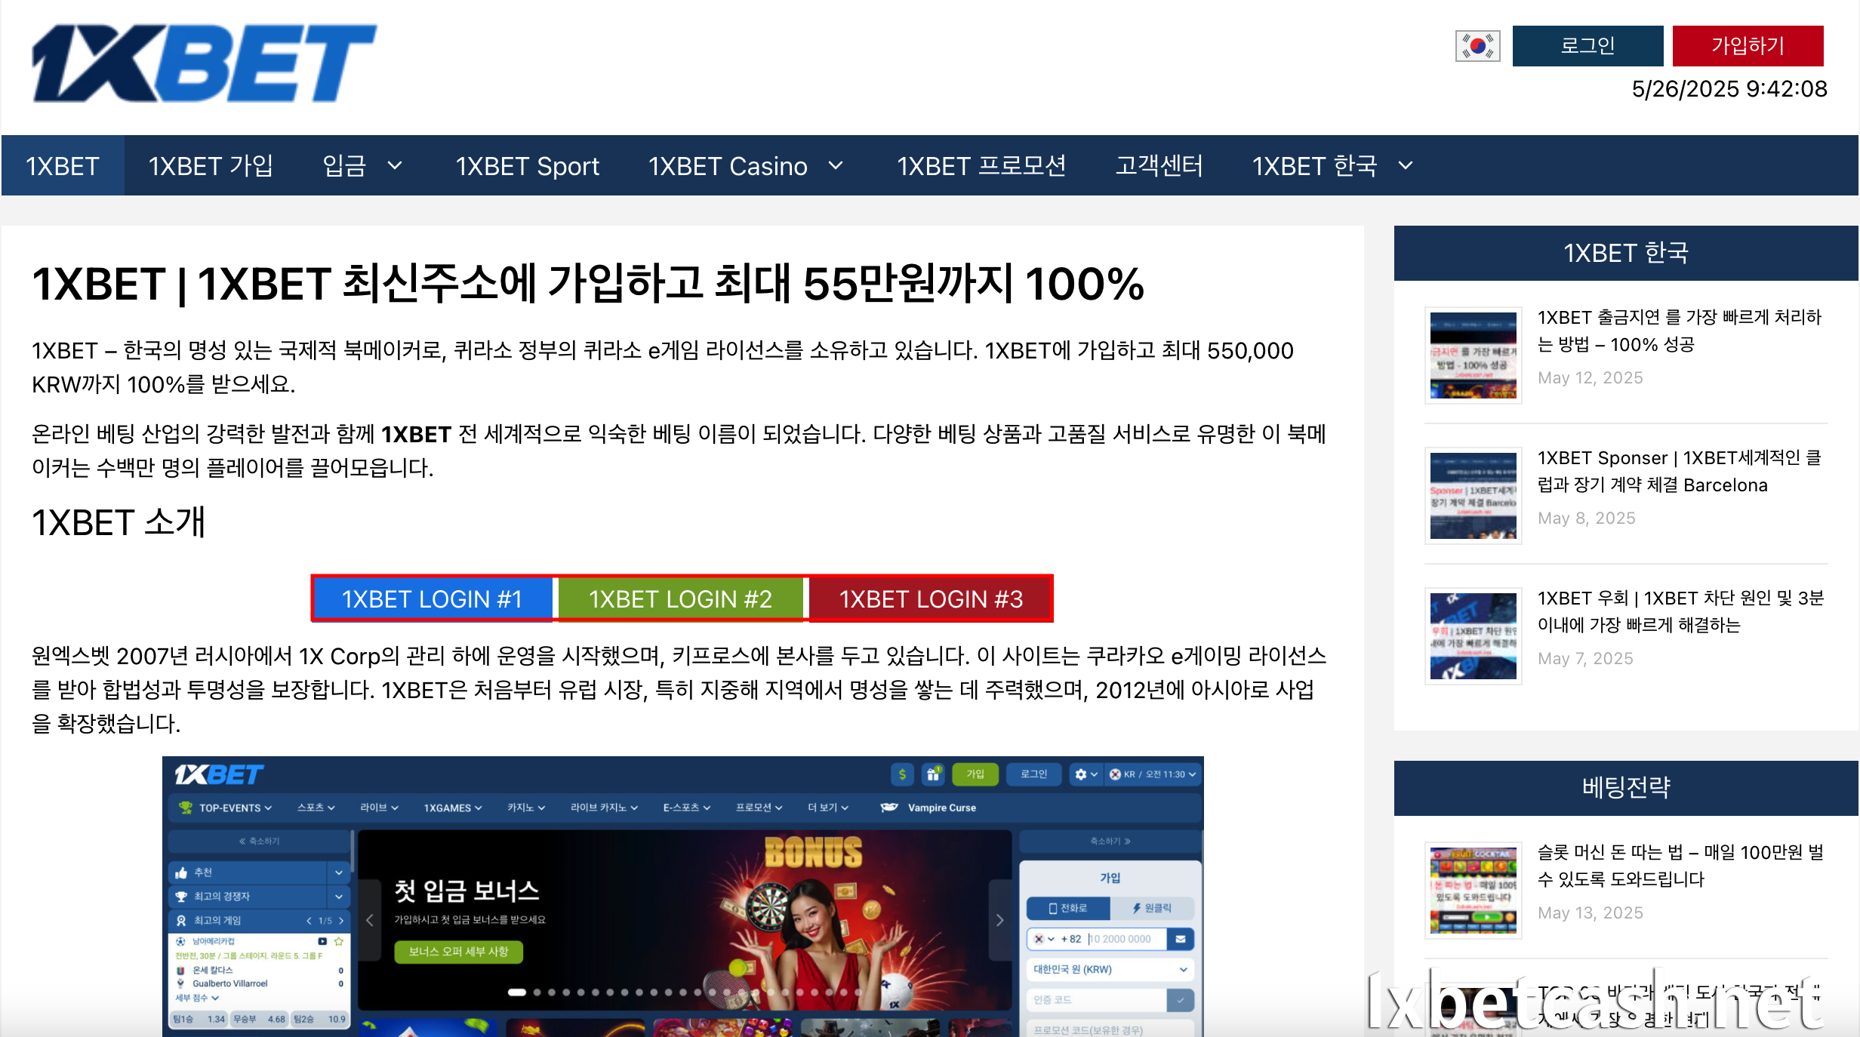Click the May 7, 2025 date
This screenshot has height=1037, width=1860.
point(1585,658)
